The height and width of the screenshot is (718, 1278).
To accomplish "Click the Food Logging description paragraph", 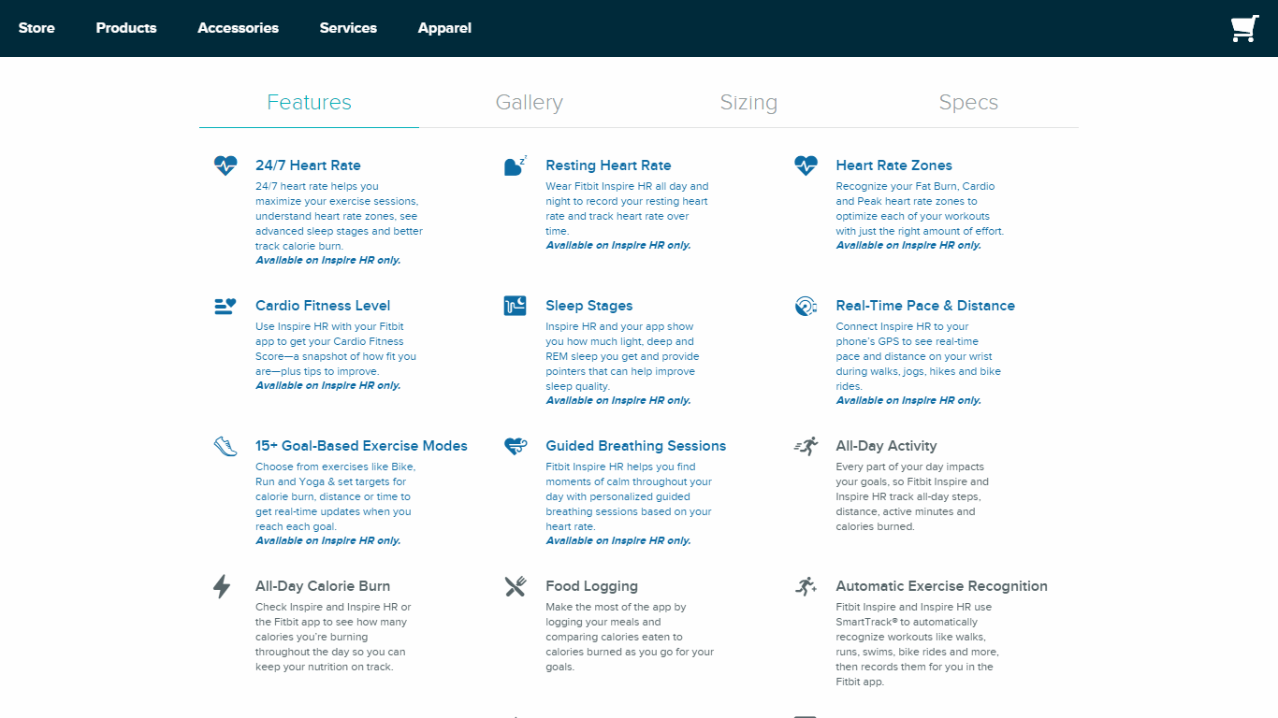I will point(630,637).
